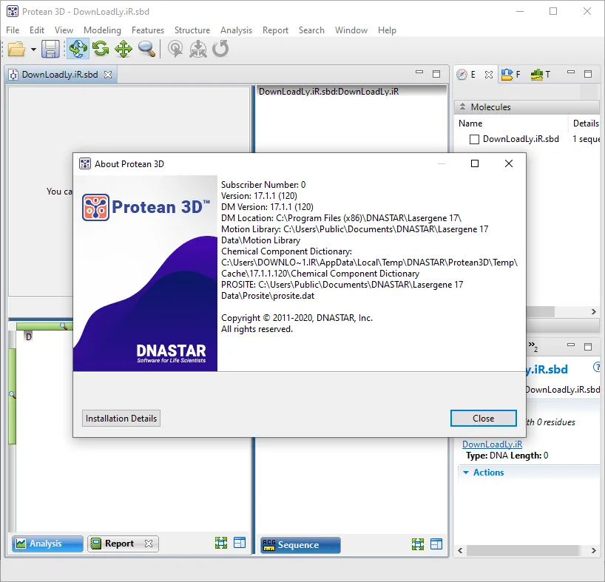Collapse the Molecules section header
Screen dimensions: 605x582
[462, 106]
